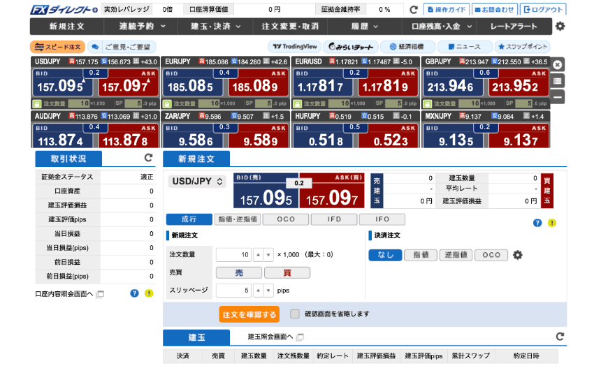594x366 pixels.
Task: Click the 注文数量 input field
Action: [233, 255]
